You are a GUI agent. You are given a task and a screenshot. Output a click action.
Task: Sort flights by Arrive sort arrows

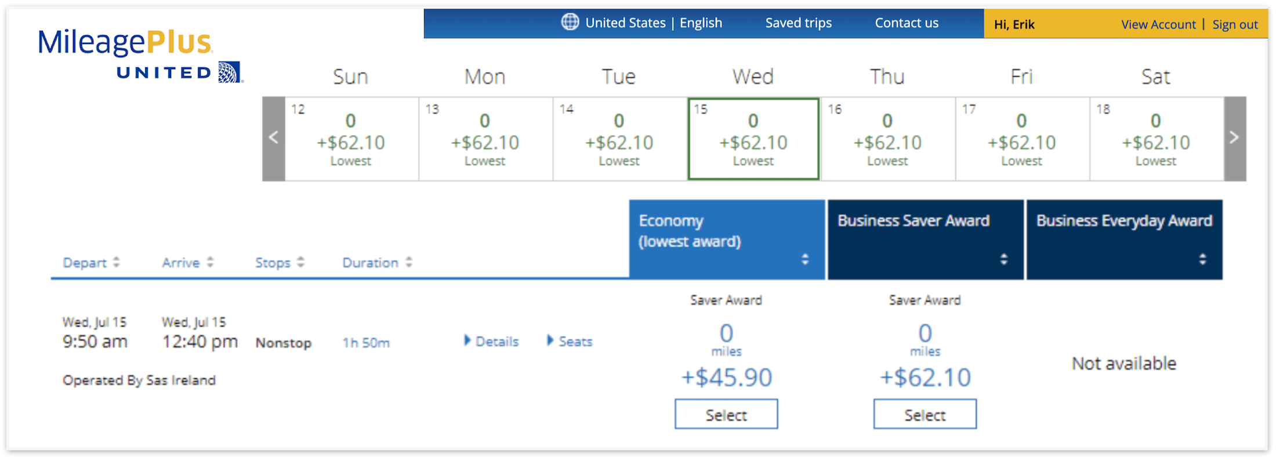(210, 262)
